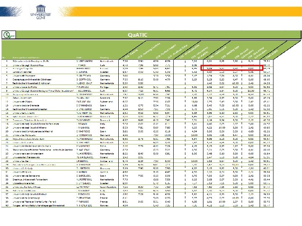Click Netherlands in the Eindhoven row
The height and width of the screenshot is (226, 302).
tap(107, 83)
